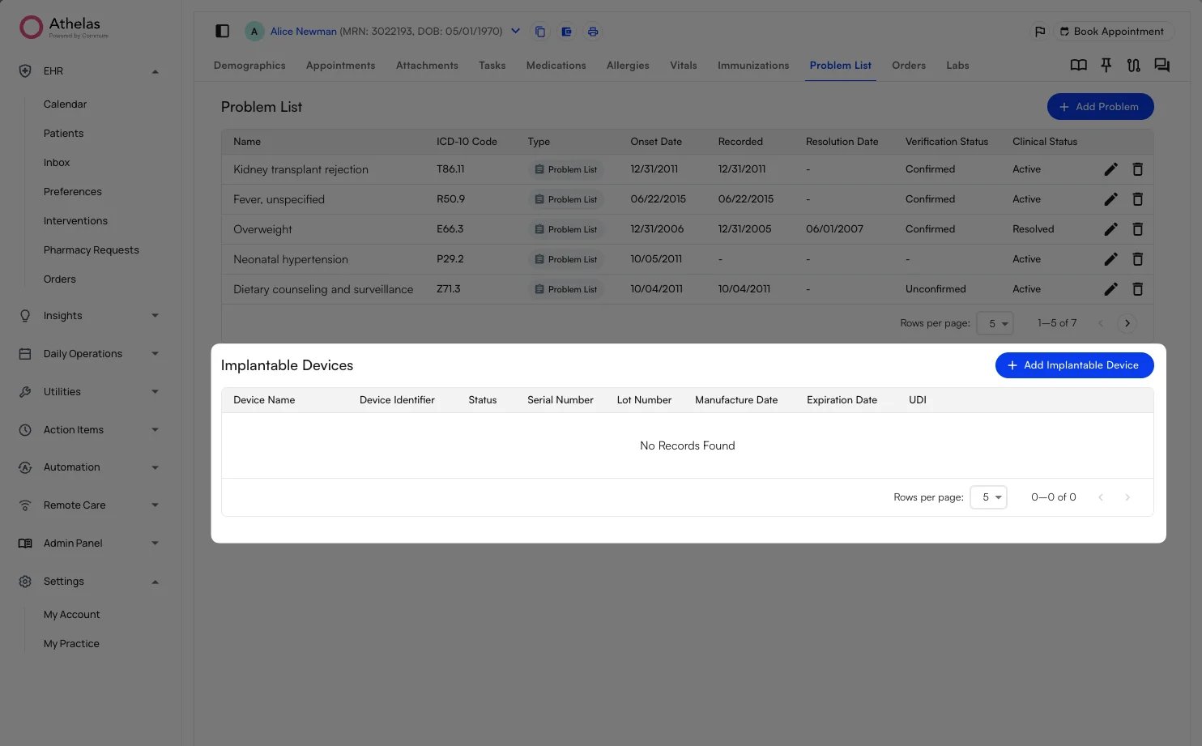Delete the Overweight problem entry
This screenshot has width=1202, height=746.
click(x=1137, y=229)
